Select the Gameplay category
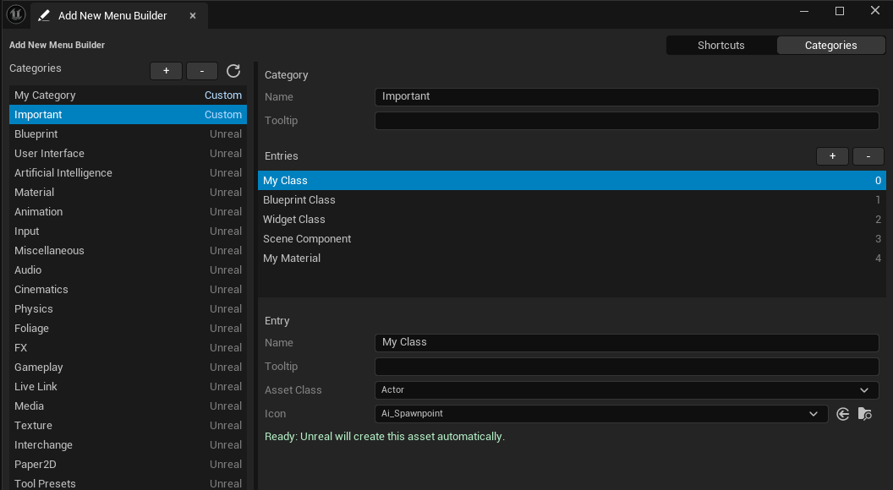 coord(129,367)
